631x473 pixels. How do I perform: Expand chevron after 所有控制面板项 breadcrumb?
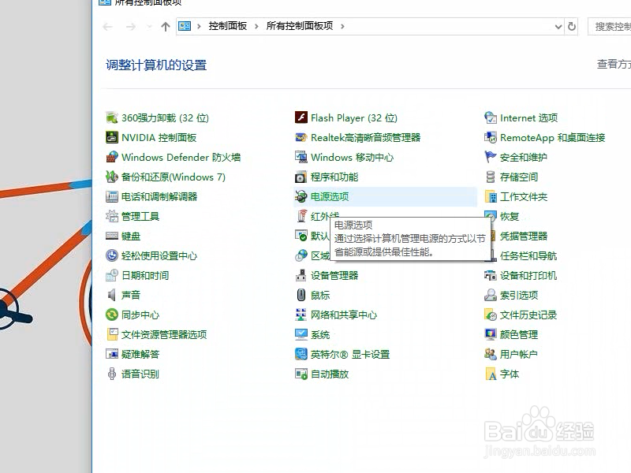[342, 27]
